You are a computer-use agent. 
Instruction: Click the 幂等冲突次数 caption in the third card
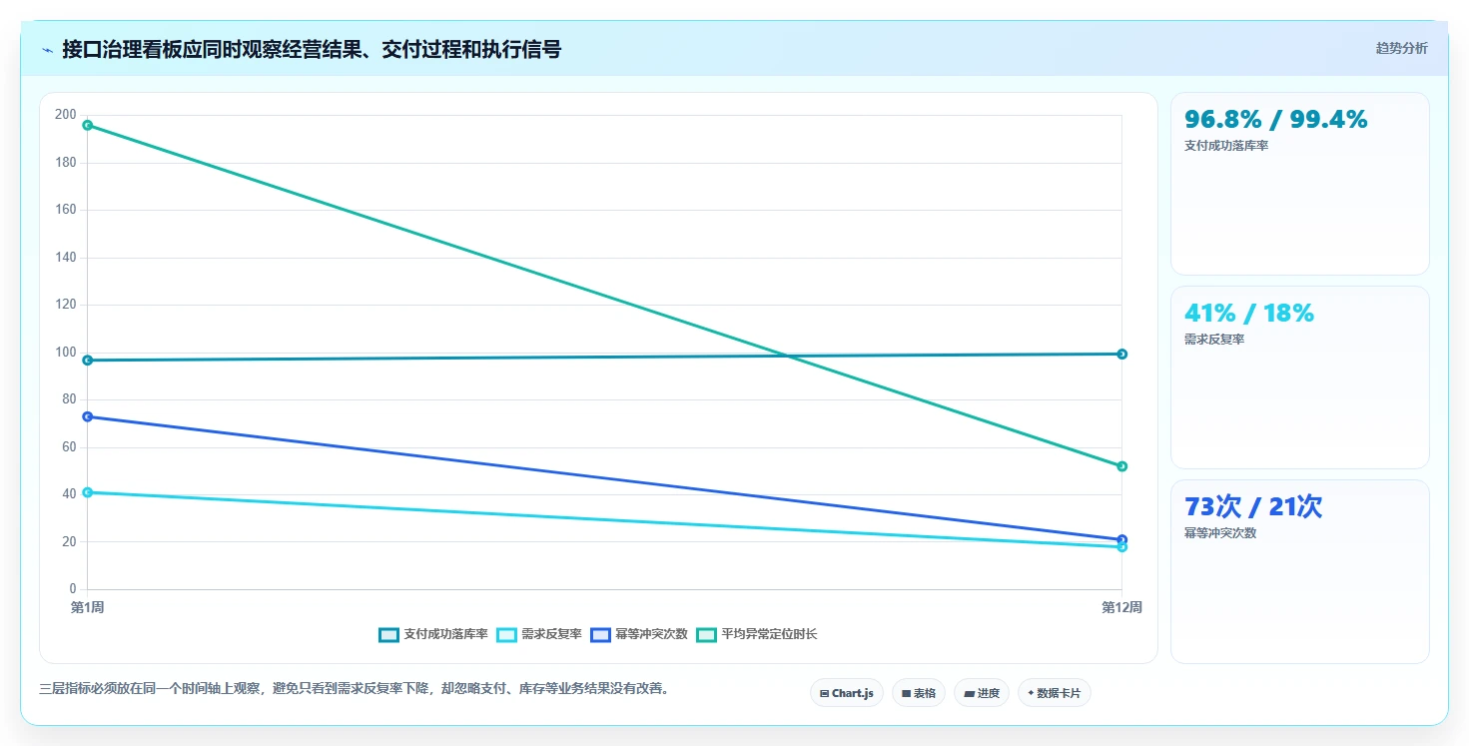1220,533
